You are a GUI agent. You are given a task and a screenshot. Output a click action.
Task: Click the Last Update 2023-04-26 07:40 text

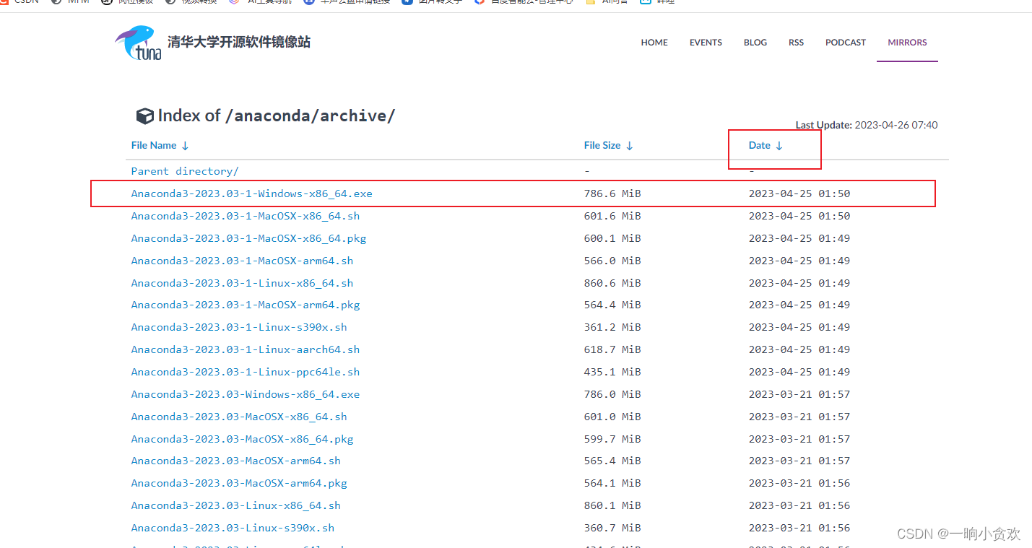(x=867, y=125)
